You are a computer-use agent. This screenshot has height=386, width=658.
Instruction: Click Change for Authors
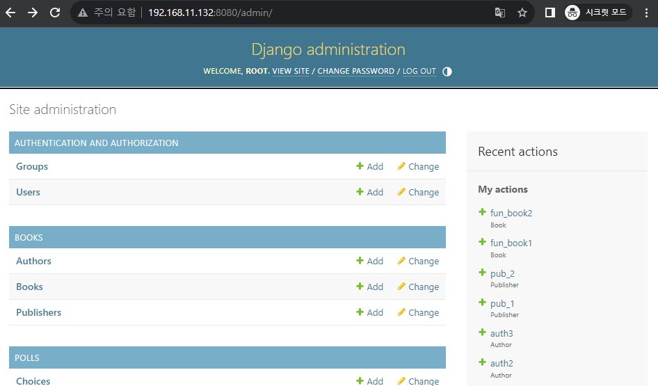(419, 261)
